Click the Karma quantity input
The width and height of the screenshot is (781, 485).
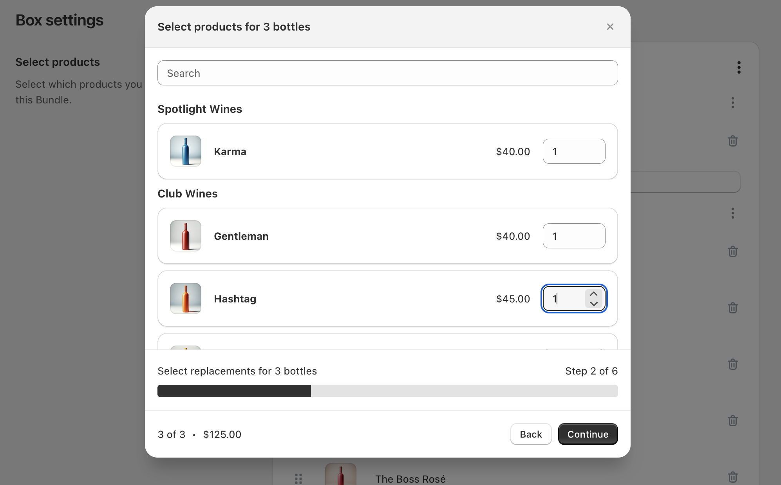[x=574, y=151]
